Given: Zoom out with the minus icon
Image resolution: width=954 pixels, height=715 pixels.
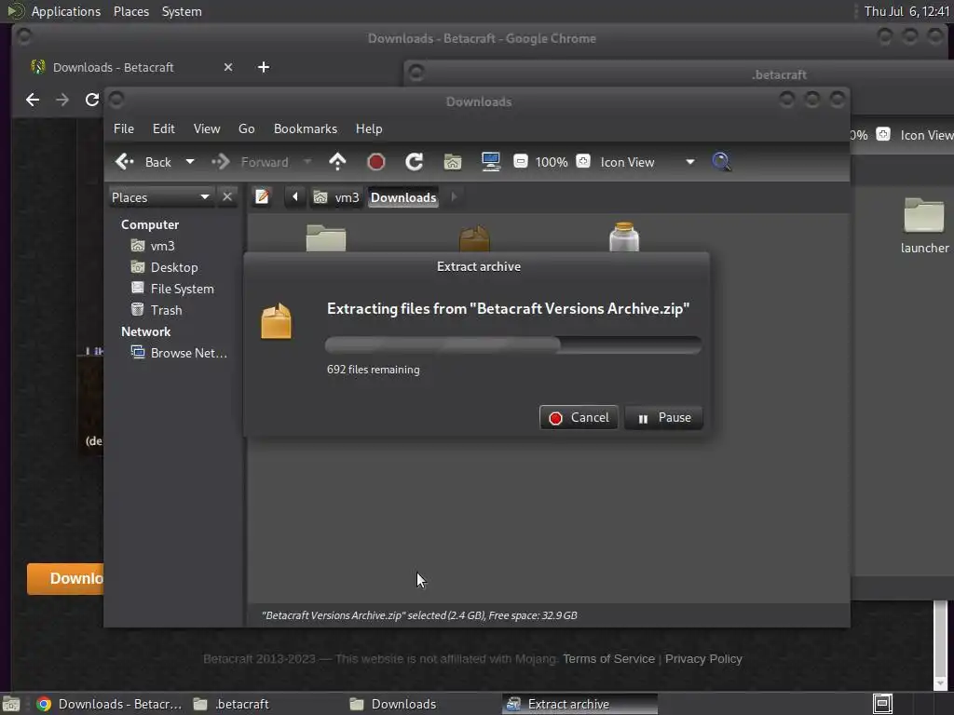Looking at the screenshot, I should [520, 162].
